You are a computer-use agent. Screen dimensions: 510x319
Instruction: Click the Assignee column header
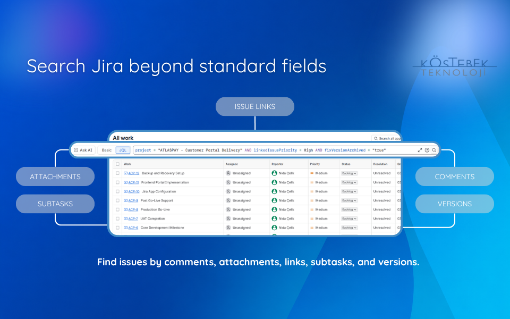pos(232,164)
